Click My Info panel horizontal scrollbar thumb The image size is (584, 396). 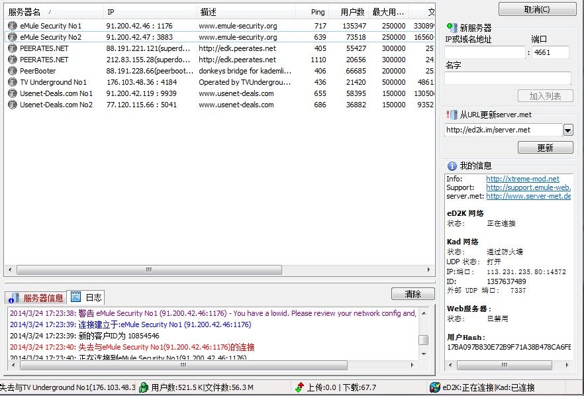point(505,365)
